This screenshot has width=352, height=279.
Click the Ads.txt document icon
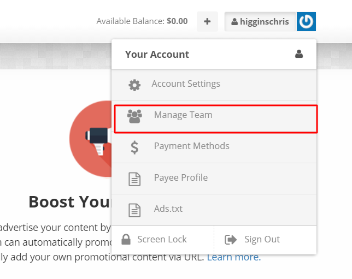click(x=134, y=210)
